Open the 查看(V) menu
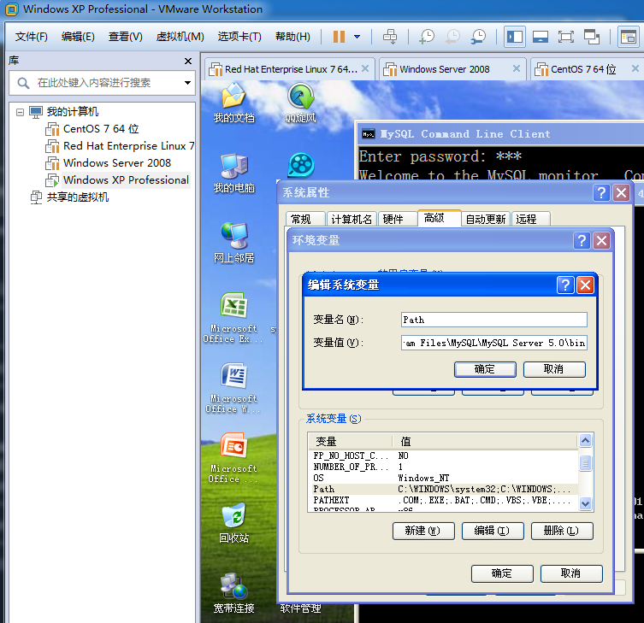The image size is (644, 623). (125, 37)
